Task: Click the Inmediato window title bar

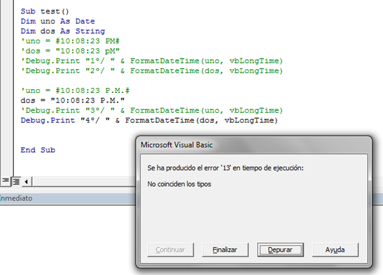Action: (x=68, y=198)
